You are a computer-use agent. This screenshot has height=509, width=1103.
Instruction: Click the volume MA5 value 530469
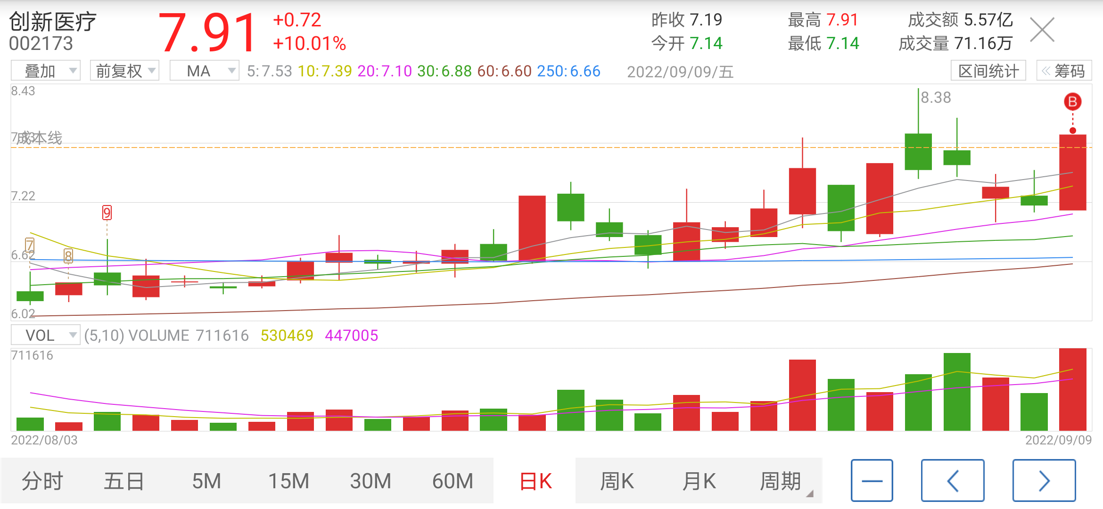(x=287, y=336)
